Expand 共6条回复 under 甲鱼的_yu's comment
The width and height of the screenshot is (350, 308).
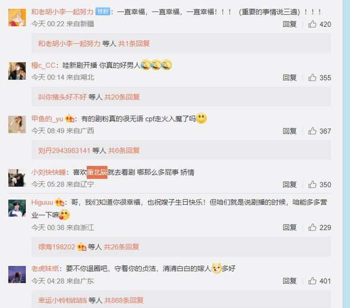(124, 150)
